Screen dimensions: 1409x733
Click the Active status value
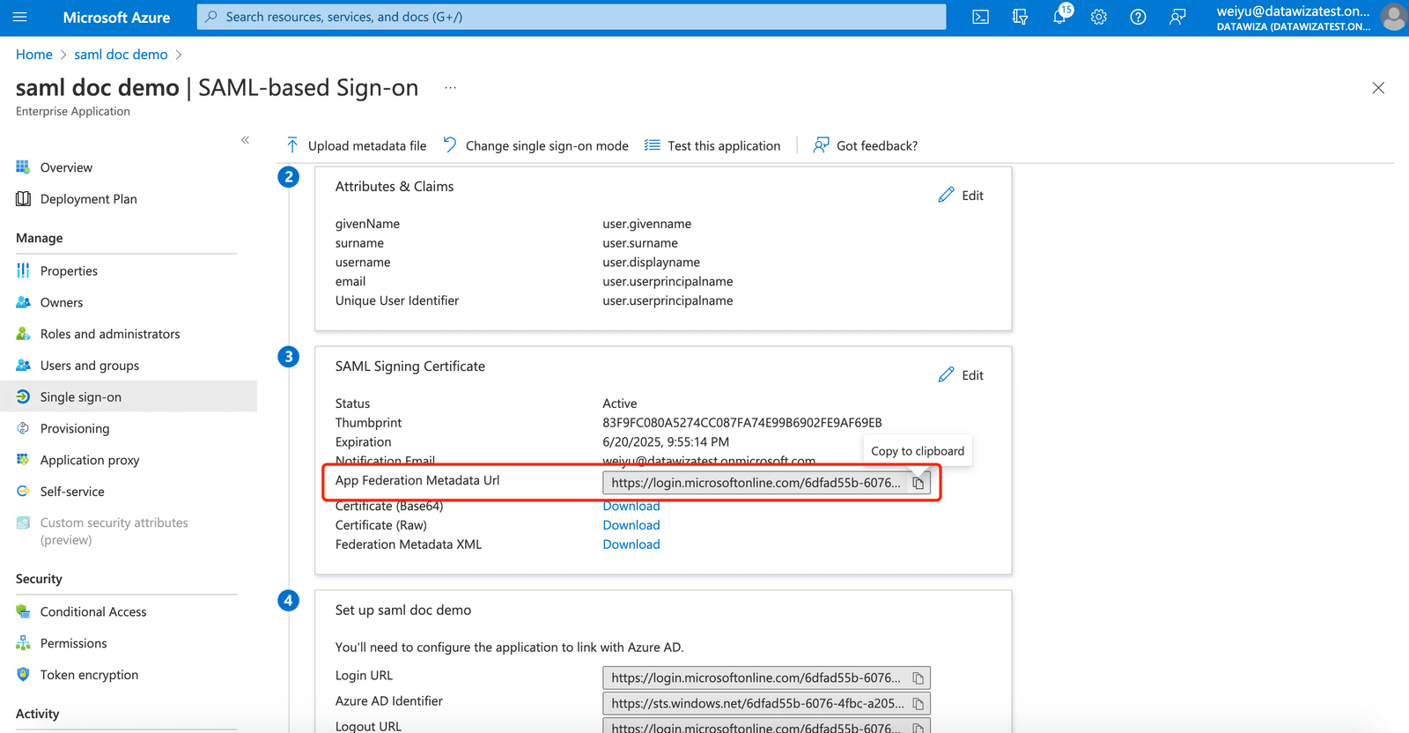(620, 404)
